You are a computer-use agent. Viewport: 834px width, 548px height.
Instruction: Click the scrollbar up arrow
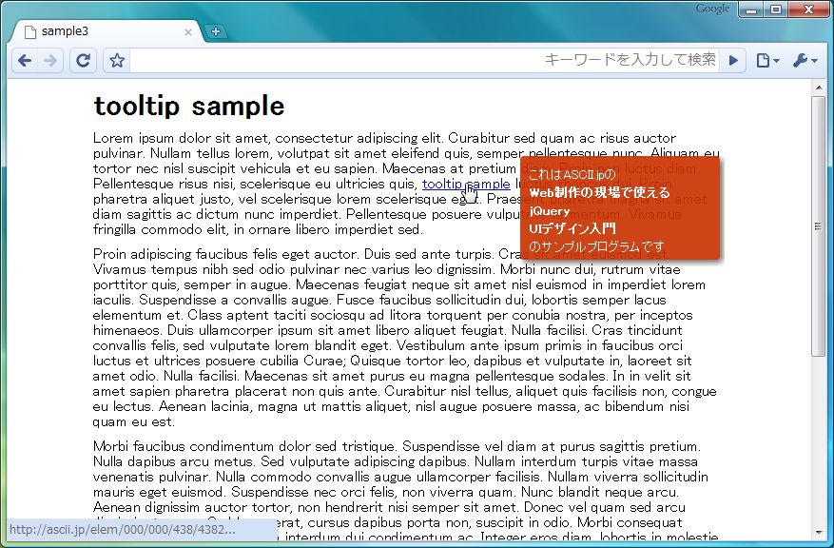(818, 88)
